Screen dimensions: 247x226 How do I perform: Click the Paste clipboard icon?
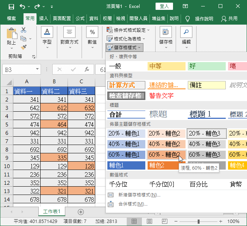click(12, 33)
